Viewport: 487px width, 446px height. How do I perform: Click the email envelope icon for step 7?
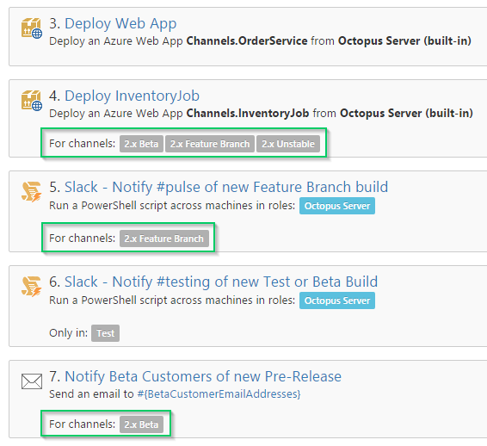point(32,381)
